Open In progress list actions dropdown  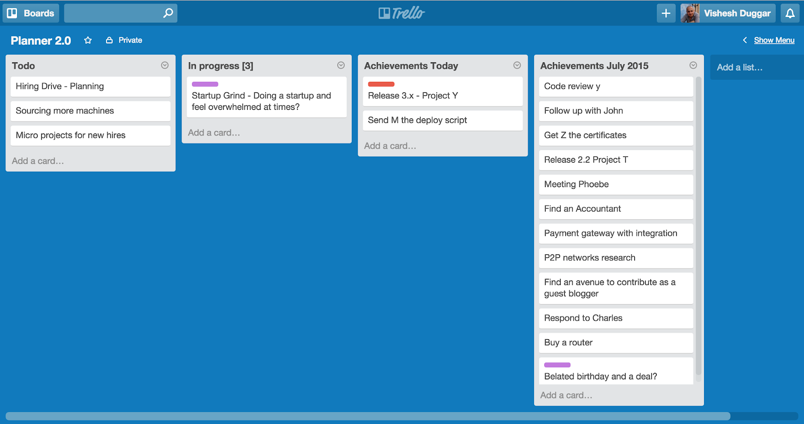tap(341, 65)
